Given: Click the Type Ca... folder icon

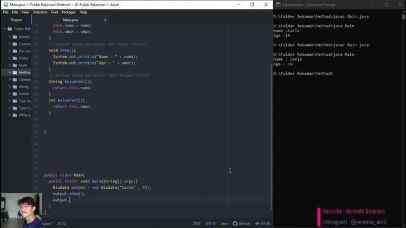Looking at the screenshot, I should point(15,108).
